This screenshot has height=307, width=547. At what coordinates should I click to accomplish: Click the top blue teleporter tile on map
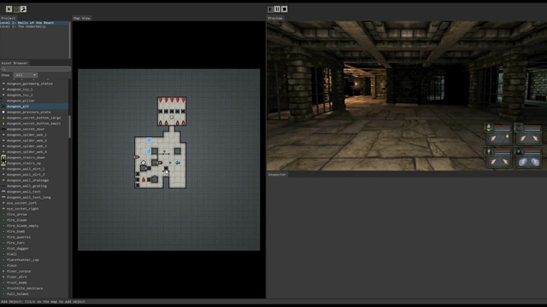pos(149,140)
